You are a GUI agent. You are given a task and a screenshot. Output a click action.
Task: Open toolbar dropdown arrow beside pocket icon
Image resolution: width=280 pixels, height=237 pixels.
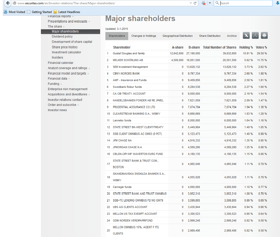pyautogui.click(x=210, y=3)
